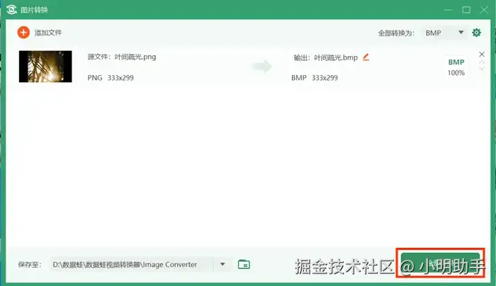The height and width of the screenshot is (286, 496).
Task: Click the BMP 100% output format badge
Action: [x=456, y=67]
